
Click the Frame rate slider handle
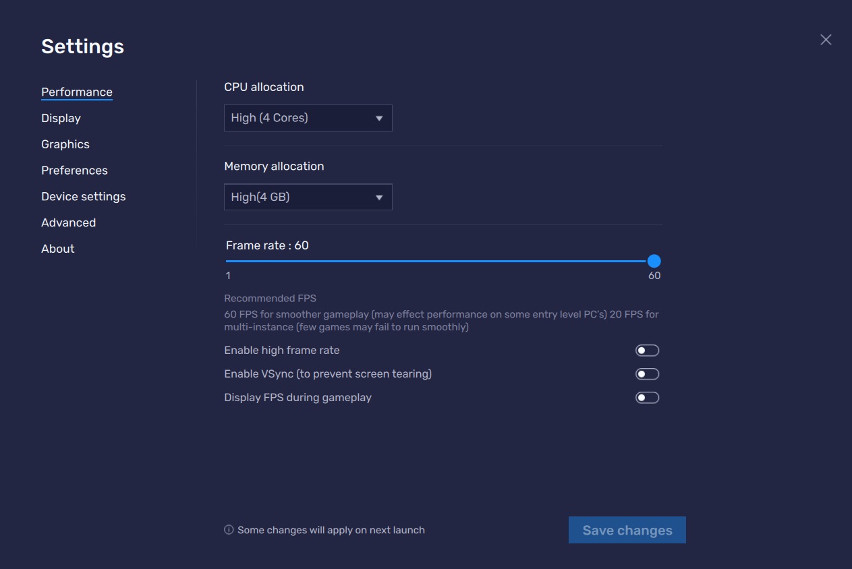[x=654, y=261]
